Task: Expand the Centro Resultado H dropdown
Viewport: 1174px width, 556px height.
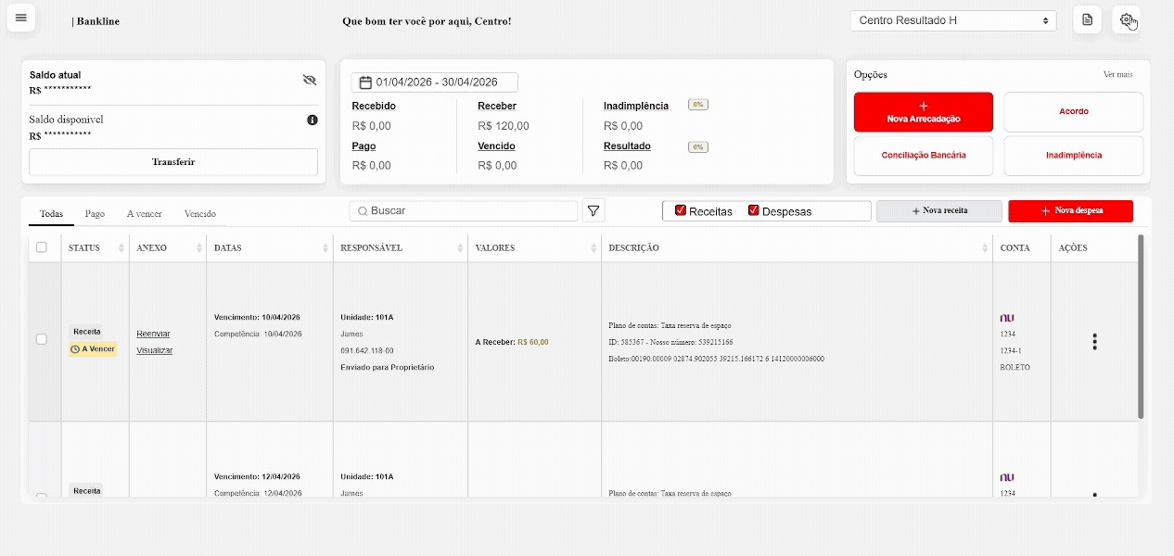Action: click(x=952, y=20)
